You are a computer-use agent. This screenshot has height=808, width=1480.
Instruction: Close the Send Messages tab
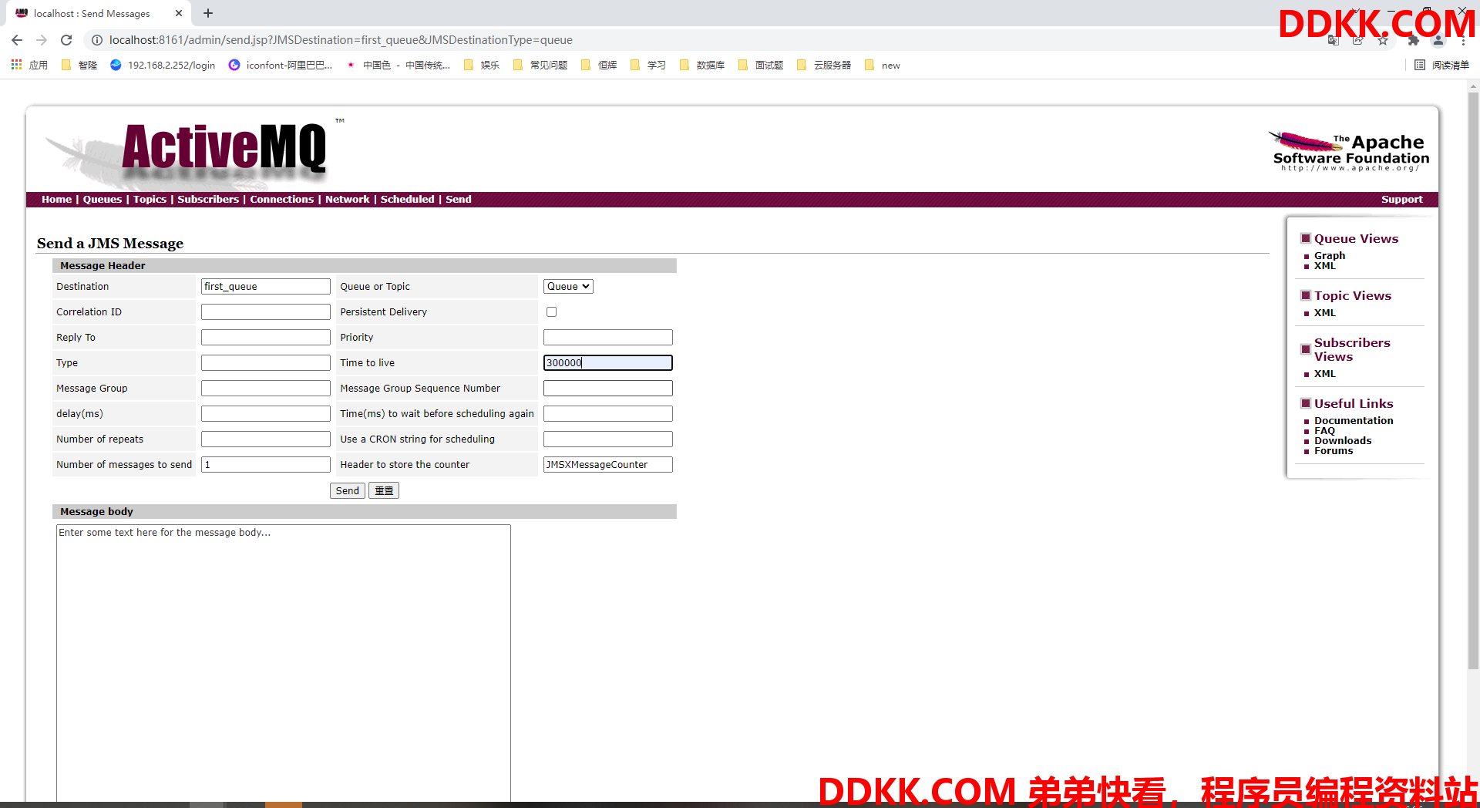[179, 13]
